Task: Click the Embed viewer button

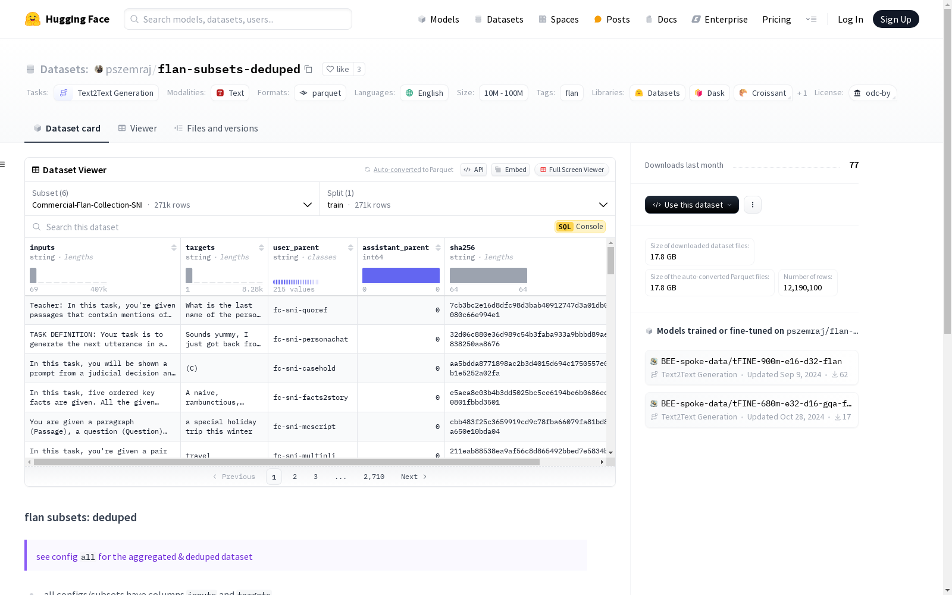Action: pos(511,170)
